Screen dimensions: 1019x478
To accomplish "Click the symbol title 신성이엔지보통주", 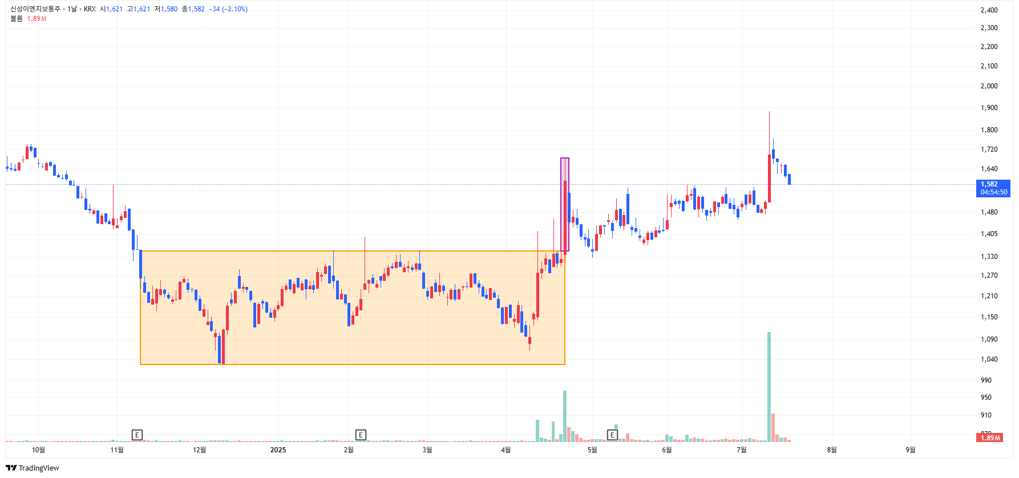I will tap(35, 9).
